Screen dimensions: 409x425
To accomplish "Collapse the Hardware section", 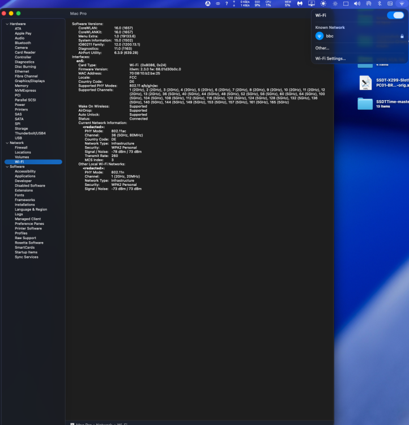I will tap(7, 24).
